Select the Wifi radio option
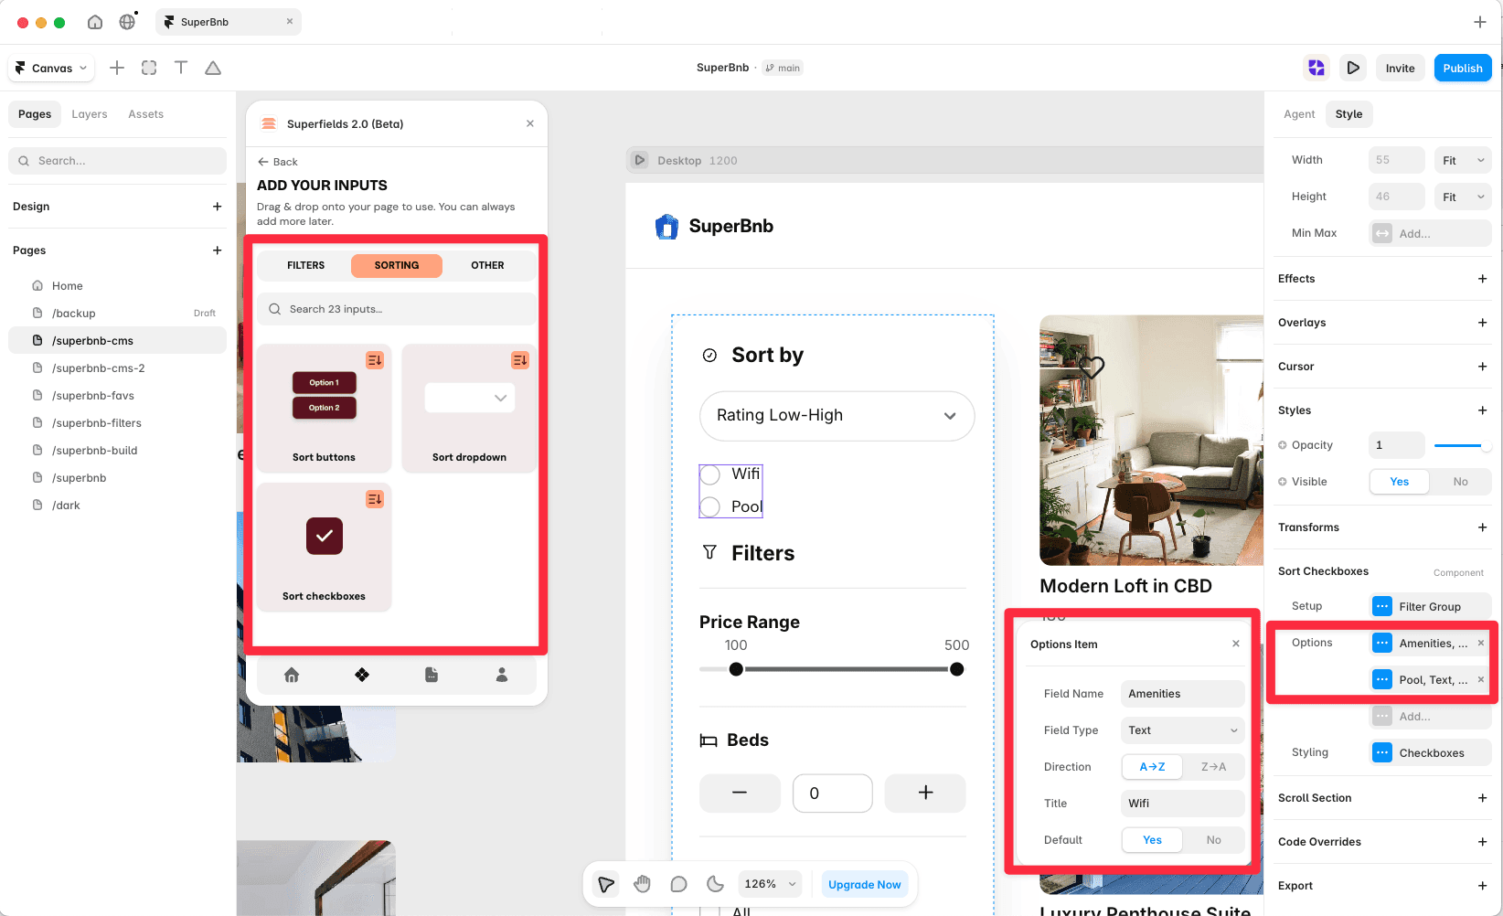1503x916 pixels. click(x=710, y=474)
